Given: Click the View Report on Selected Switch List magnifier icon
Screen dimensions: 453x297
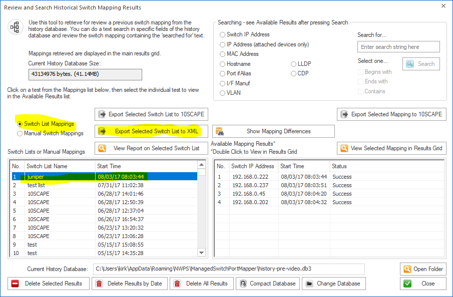Looking at the screenshot, I should [x=102, y=148].
